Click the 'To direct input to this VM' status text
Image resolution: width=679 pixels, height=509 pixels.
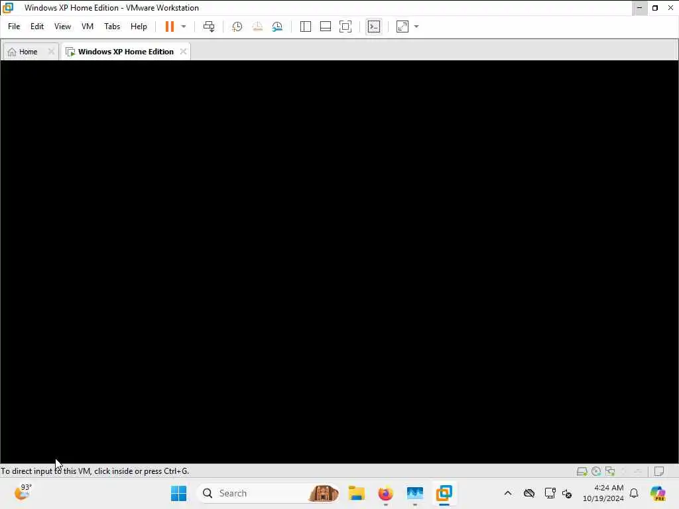click(95, 471)
